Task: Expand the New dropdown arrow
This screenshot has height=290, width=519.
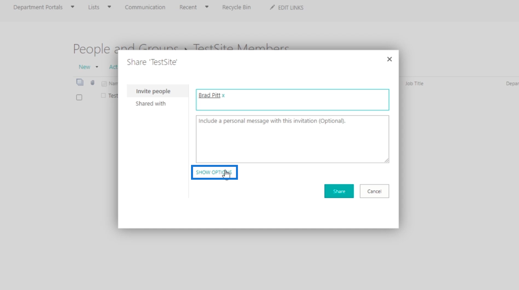Action: tap(97, 67)
